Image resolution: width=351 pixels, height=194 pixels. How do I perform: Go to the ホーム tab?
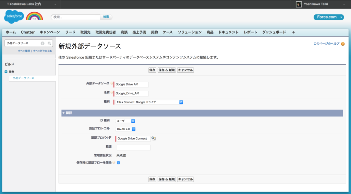point(11,32)
